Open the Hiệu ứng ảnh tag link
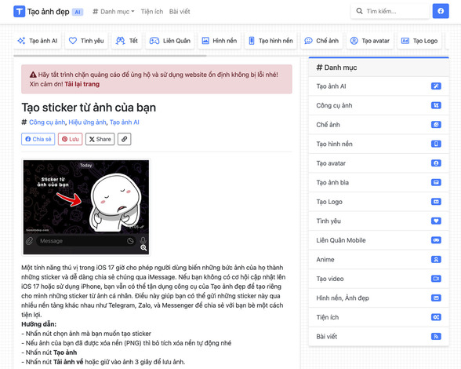Image resolution: width=461 pixels, height=369 pixels. pos(87,122)
